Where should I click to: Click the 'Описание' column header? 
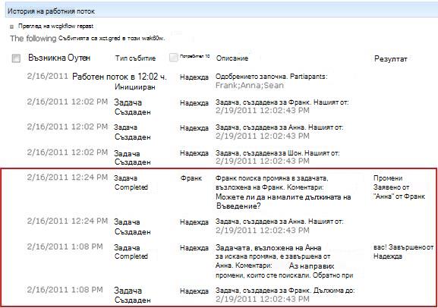(232, 58)
